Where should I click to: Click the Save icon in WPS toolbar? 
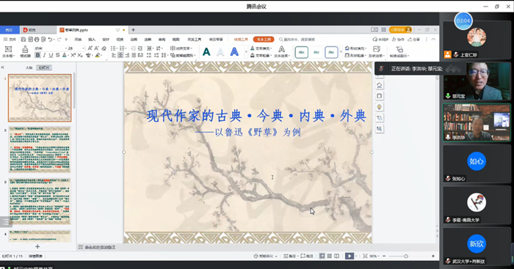coord(23,40)
